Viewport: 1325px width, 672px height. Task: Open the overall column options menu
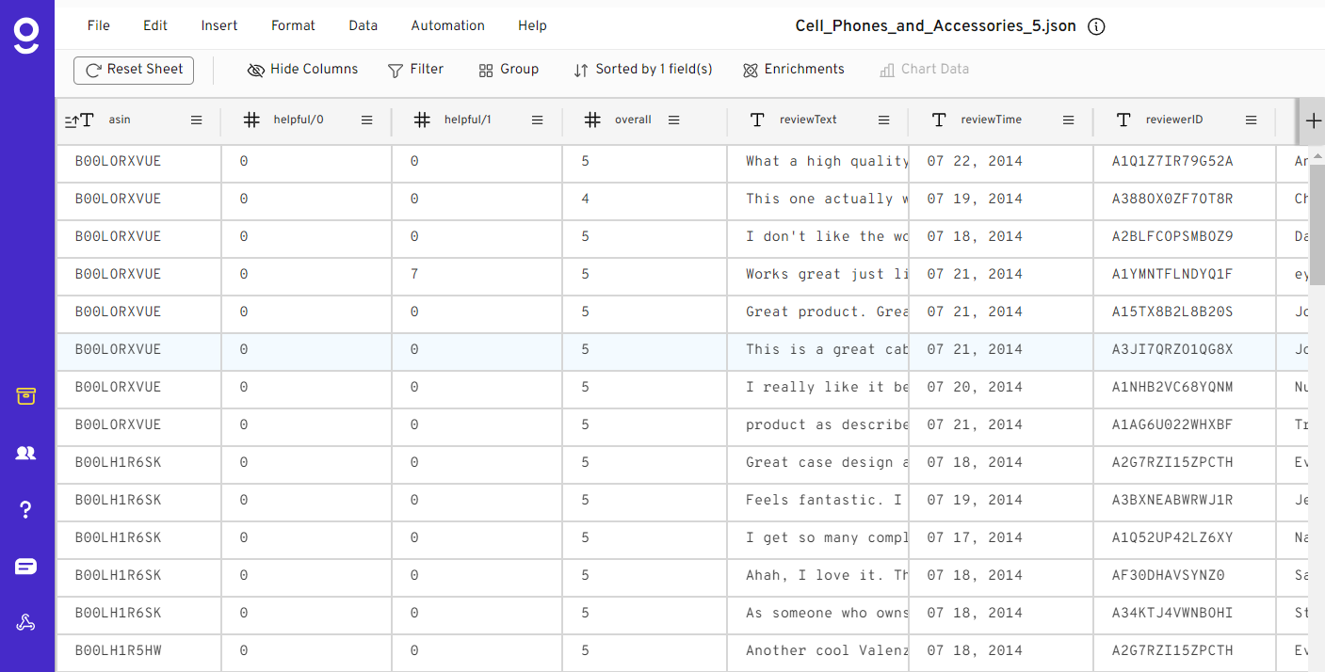(x=674, y=120)
